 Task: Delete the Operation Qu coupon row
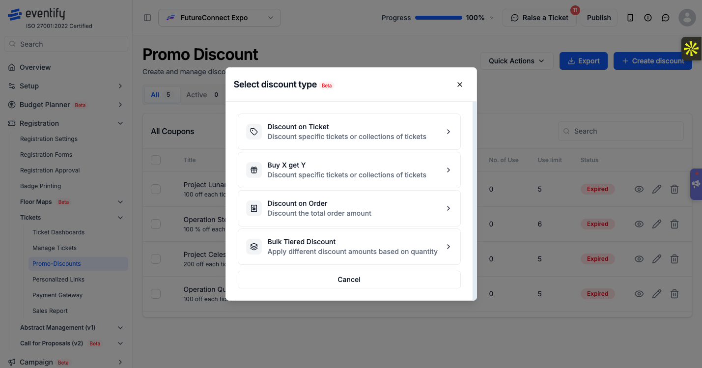click(674, 294)
